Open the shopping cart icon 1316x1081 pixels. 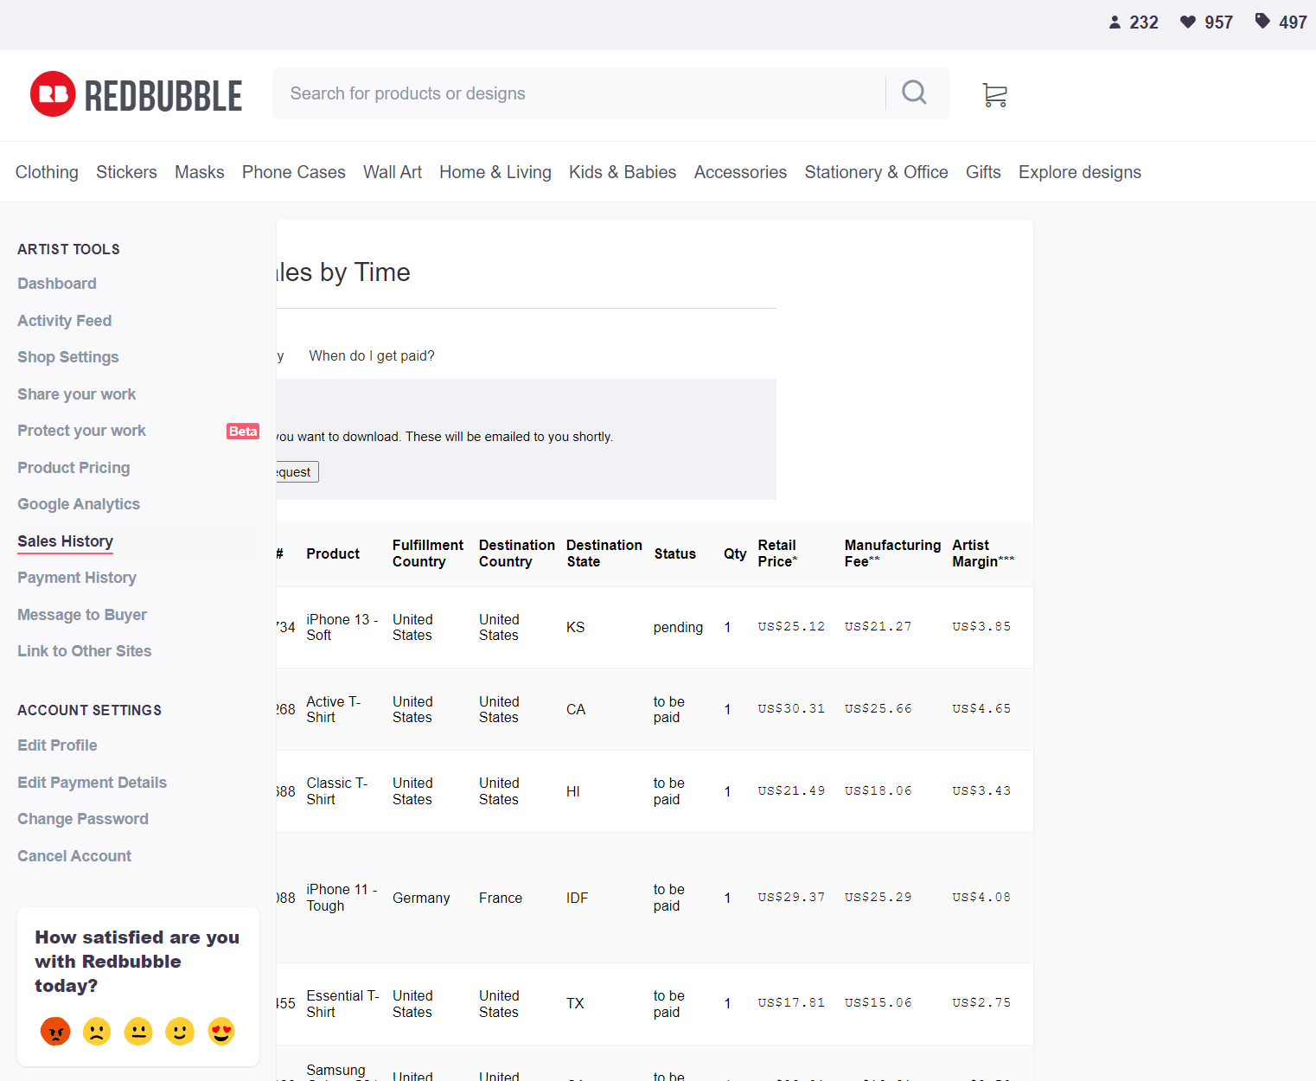coord(994,94)
